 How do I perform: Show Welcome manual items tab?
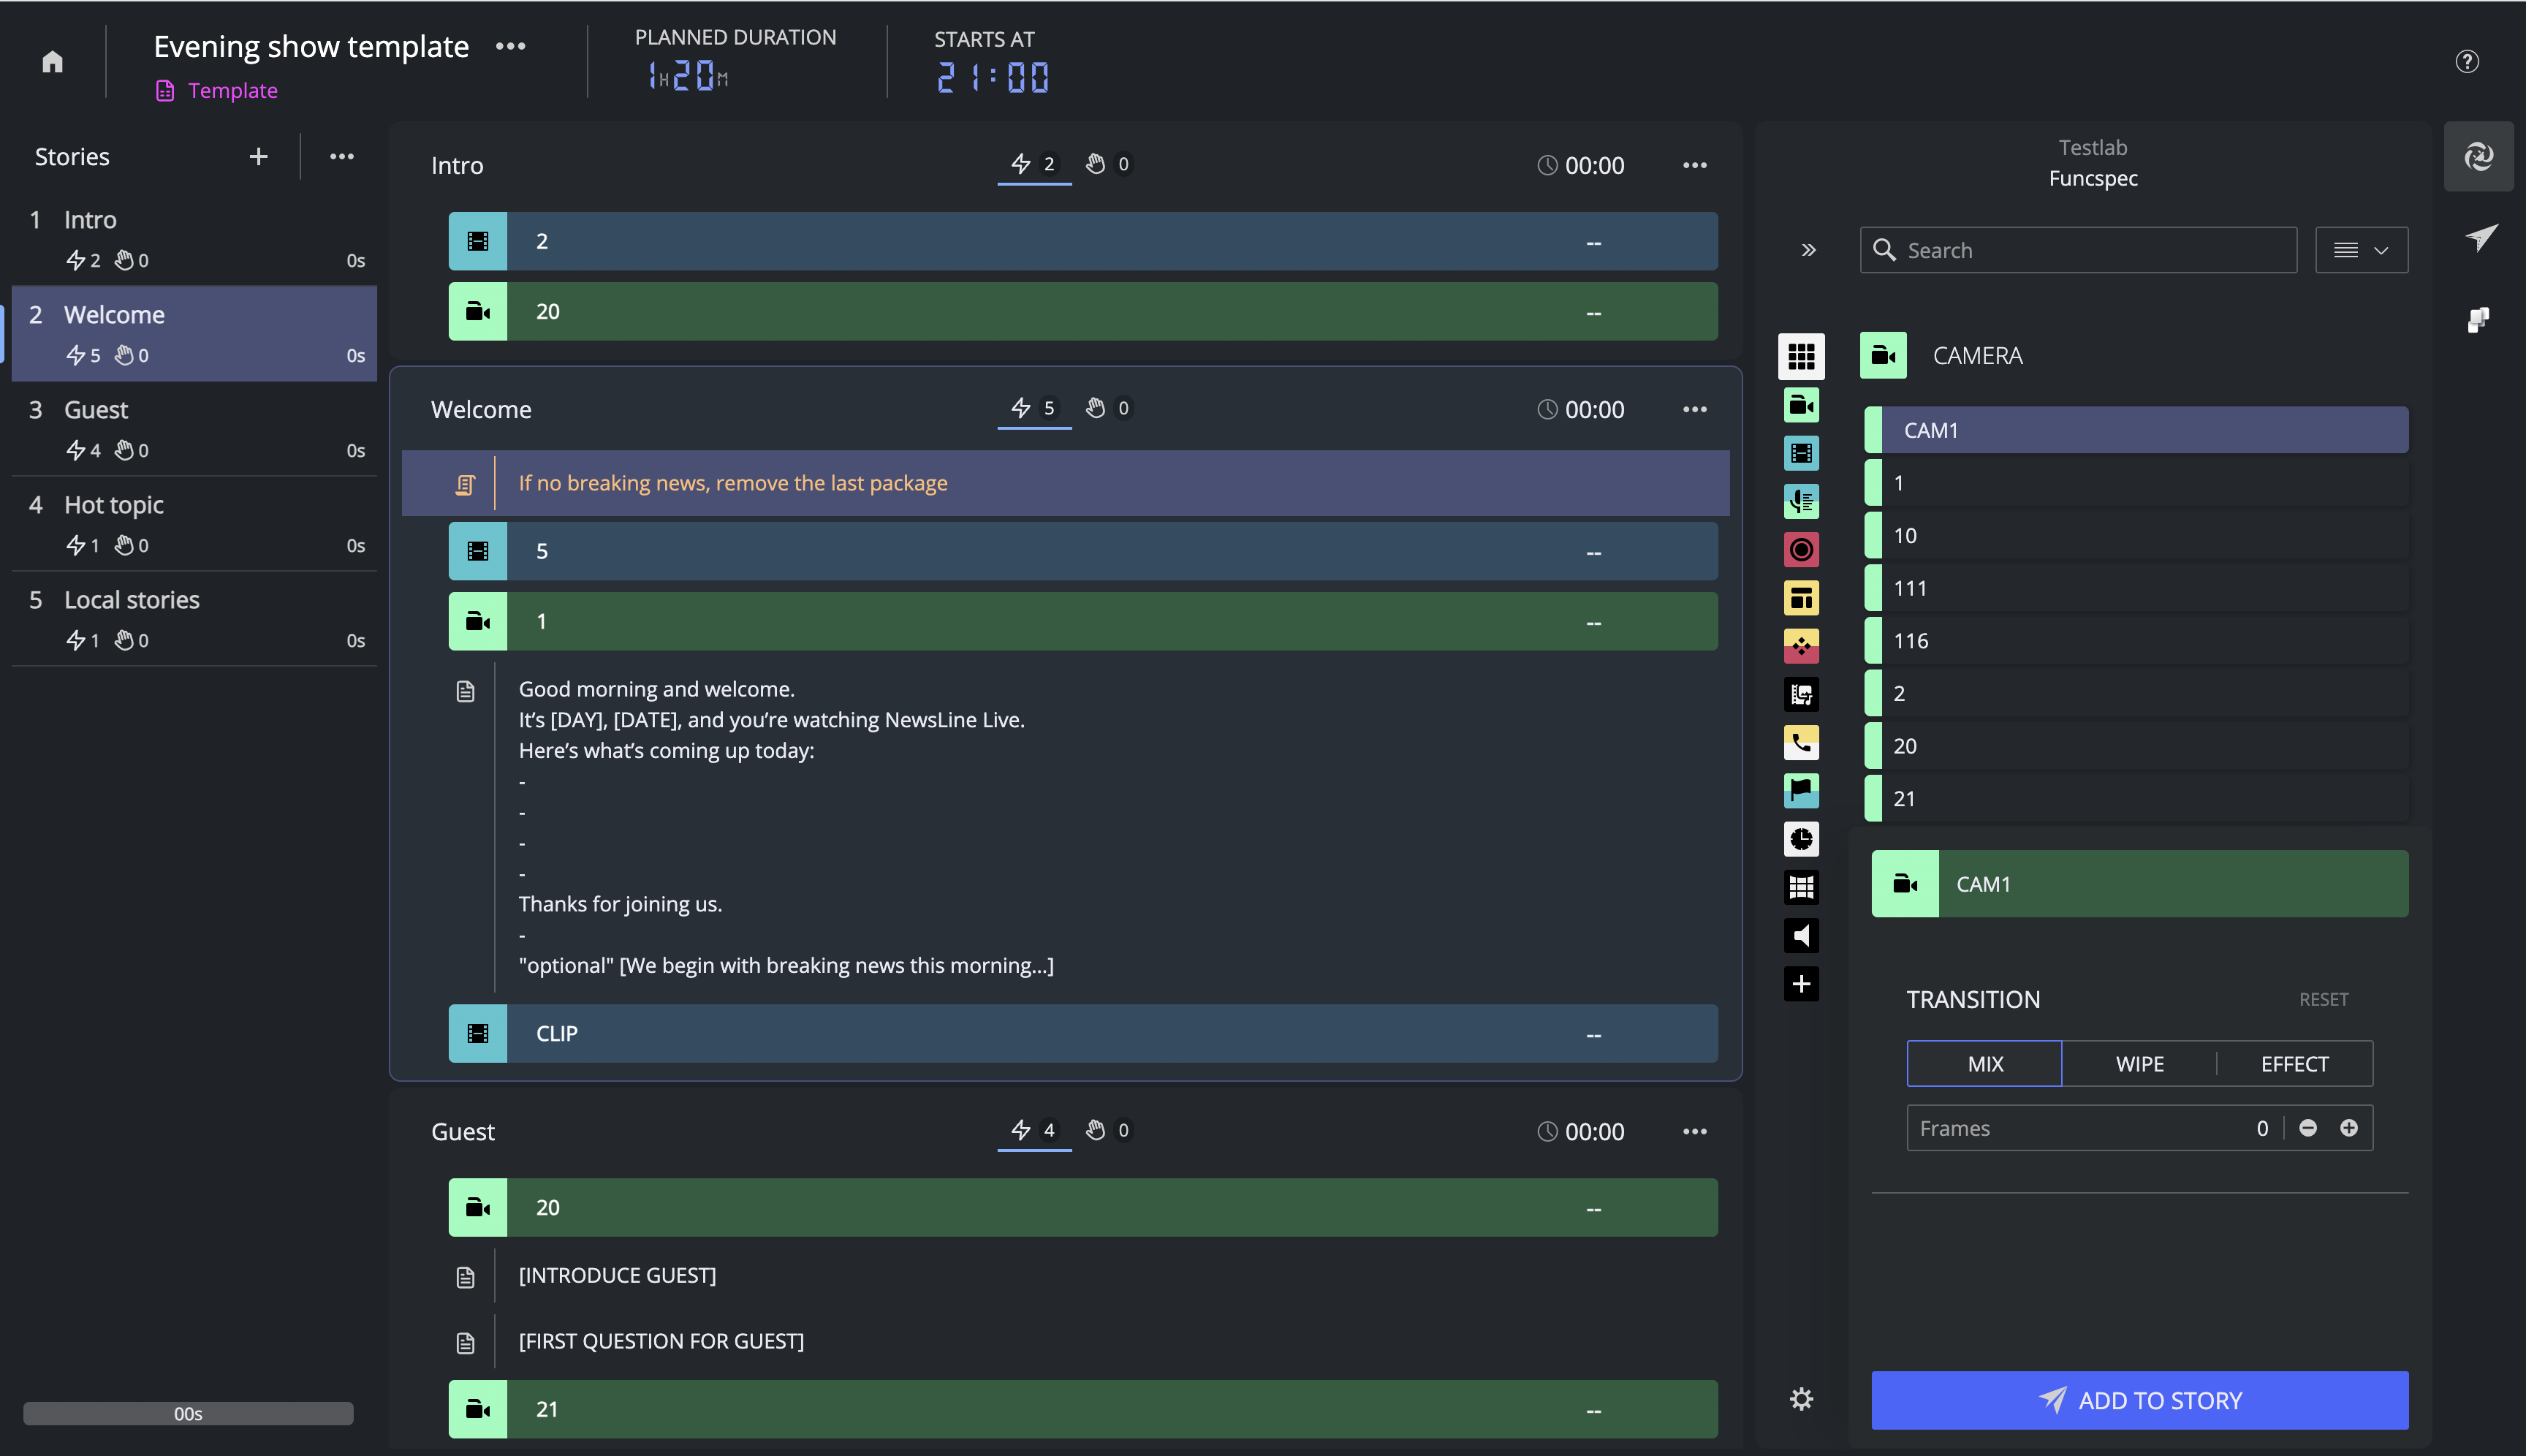(1109, 408)
